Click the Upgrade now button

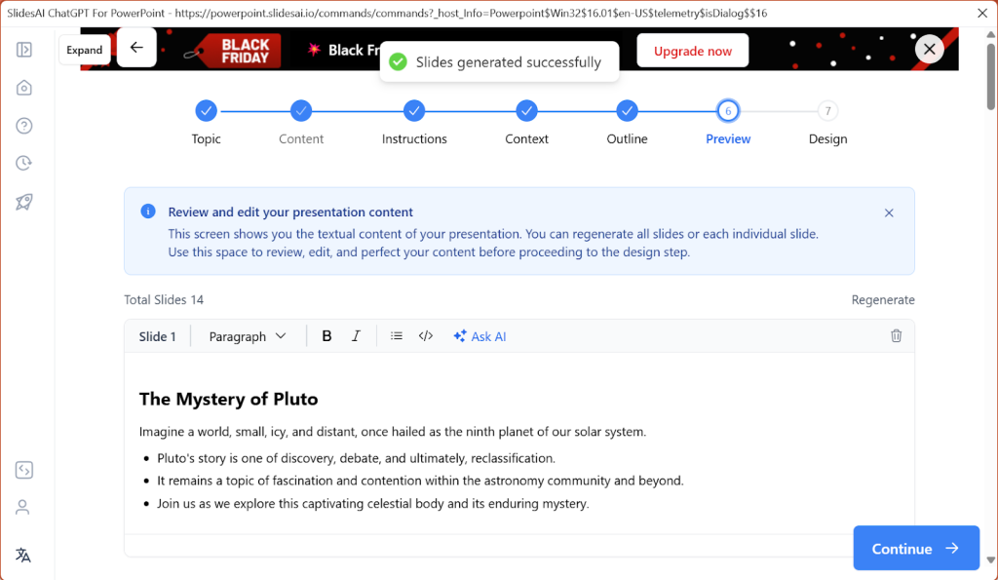pyautogui.click(x=692, y=50)
